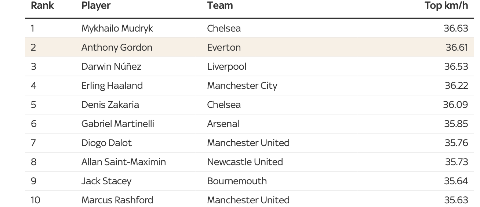Select the Liverpool team cell
Screen dimensions: 480x207
point(226,66)
